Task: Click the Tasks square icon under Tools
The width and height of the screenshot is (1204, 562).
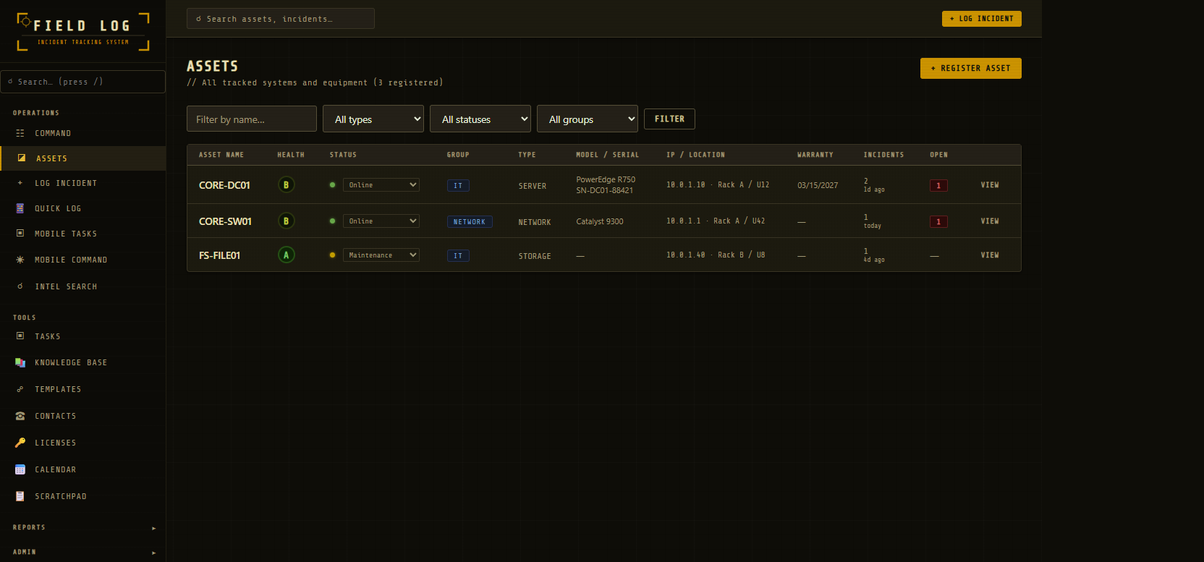Action: click(x=20, y=336)
